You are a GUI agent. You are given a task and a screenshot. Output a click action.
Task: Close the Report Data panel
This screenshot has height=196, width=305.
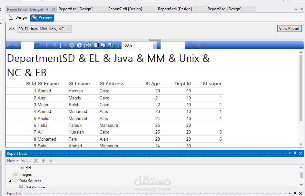300,153
